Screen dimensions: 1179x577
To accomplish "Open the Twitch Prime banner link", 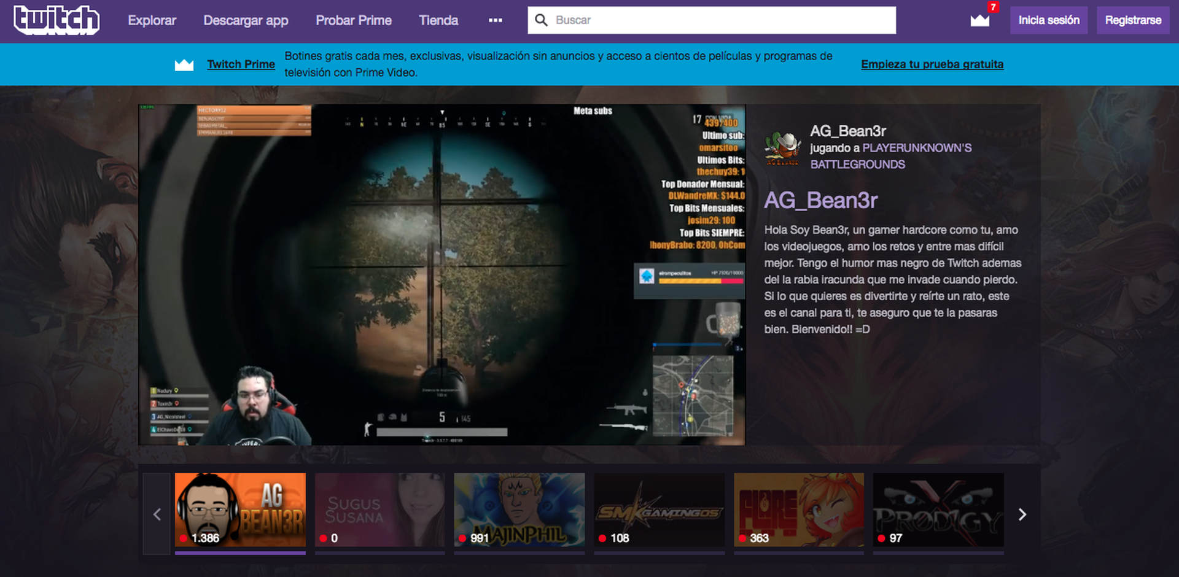I will (241, 64).
